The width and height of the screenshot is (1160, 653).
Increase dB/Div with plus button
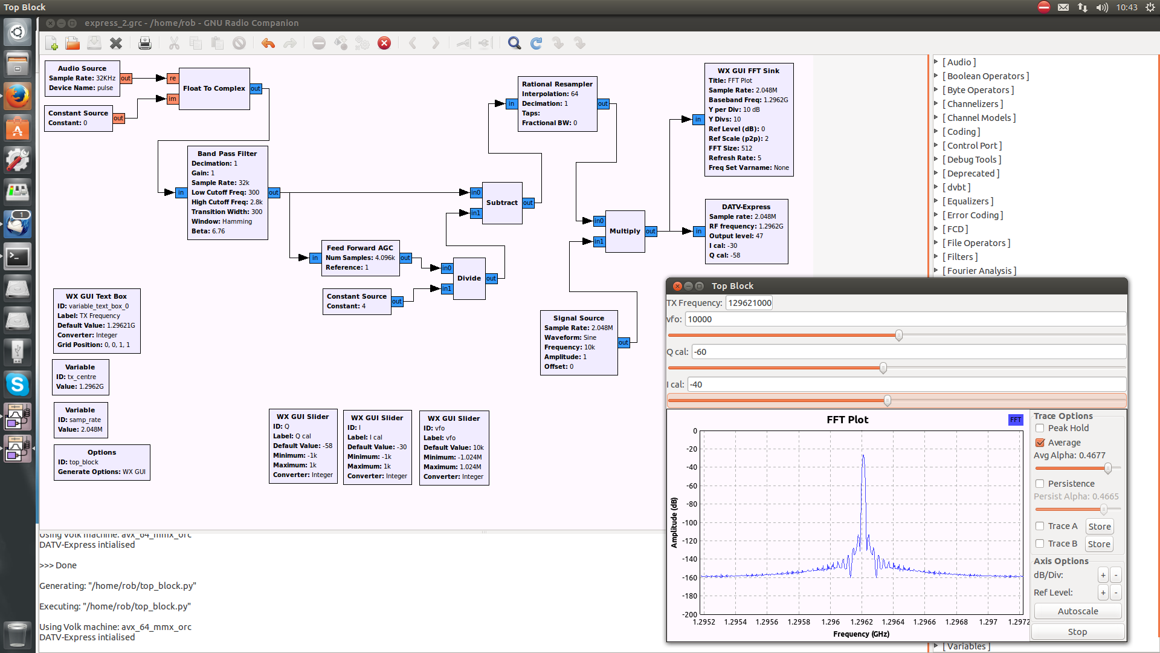coord(1103,575)
